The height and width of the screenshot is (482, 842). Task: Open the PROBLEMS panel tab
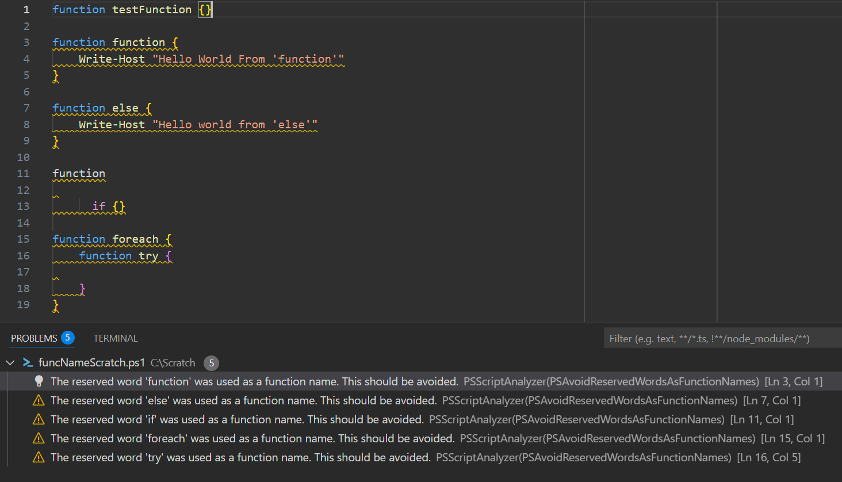pos(34,338)
